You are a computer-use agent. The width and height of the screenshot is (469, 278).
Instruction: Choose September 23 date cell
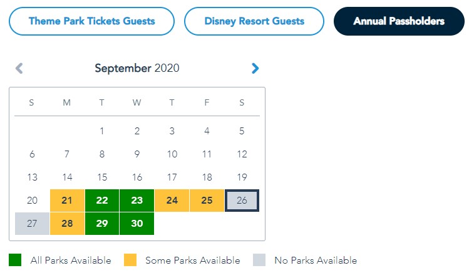pyautogui.click(x=137, y=201)
